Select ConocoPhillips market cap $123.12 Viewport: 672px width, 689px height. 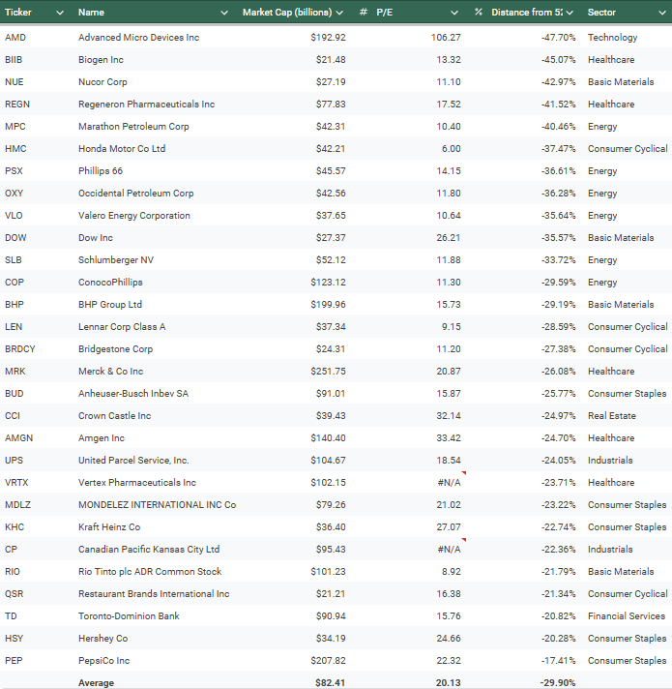point(329,283)
